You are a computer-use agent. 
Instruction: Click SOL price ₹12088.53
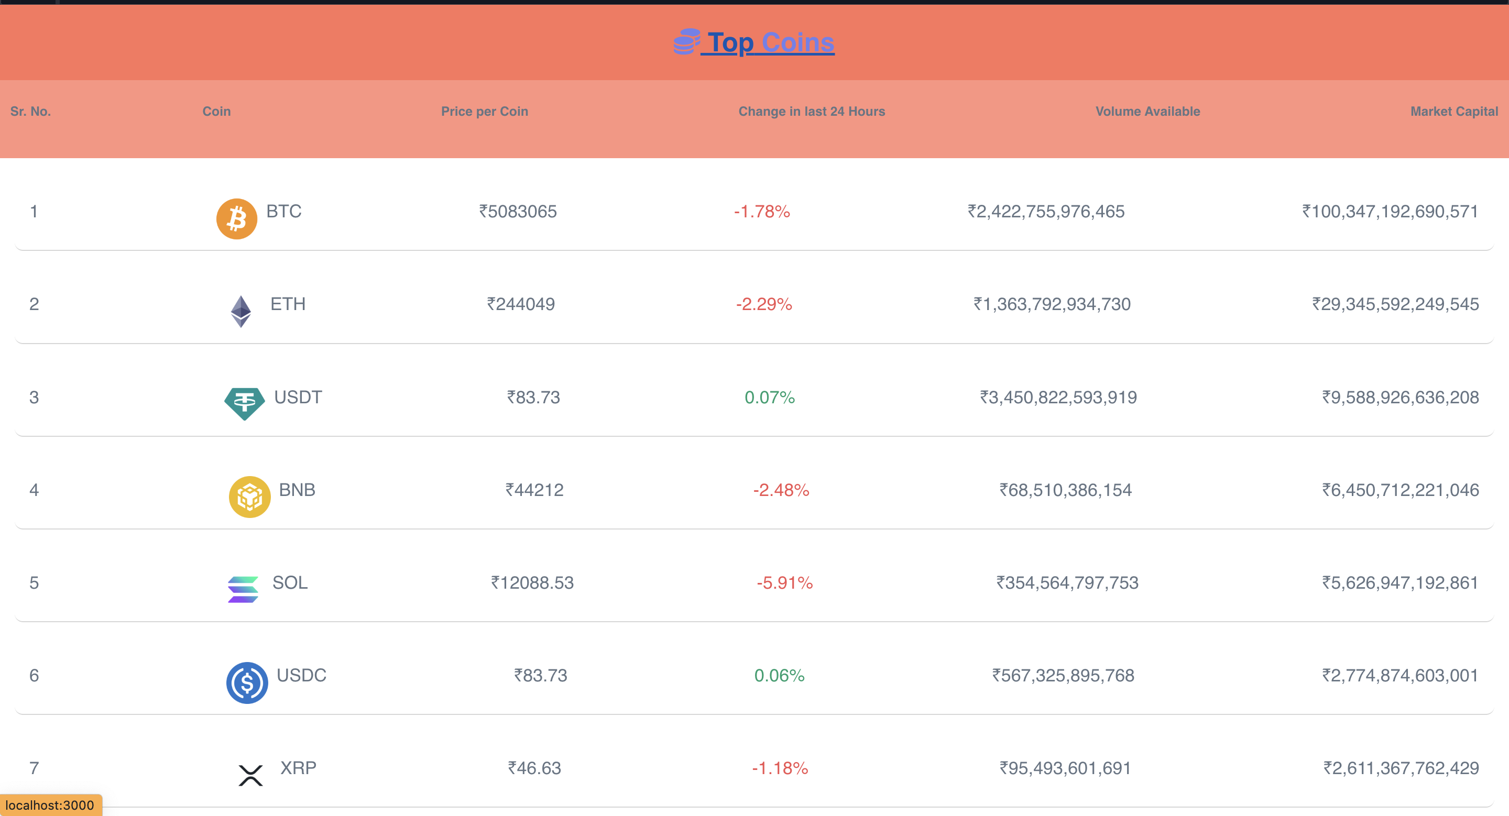(x=532, y=582)
